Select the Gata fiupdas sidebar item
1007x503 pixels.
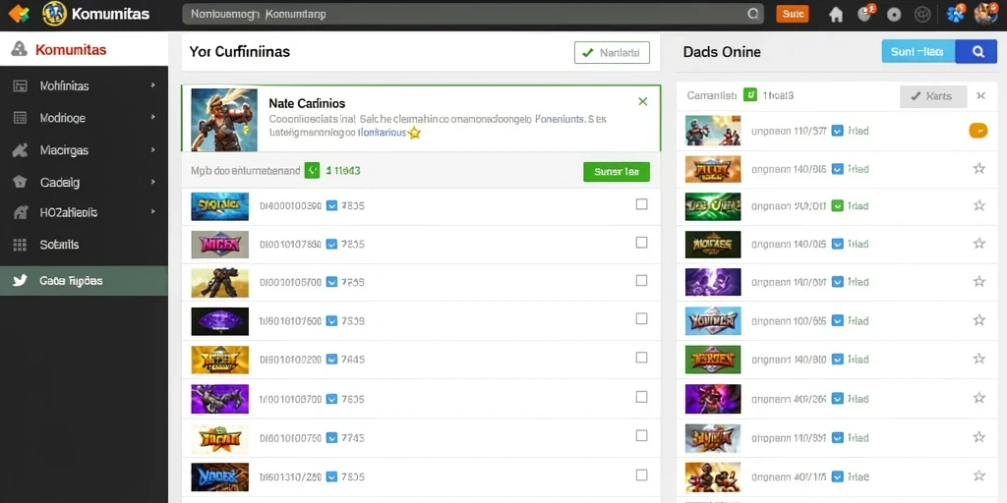[x=85, y=280]
